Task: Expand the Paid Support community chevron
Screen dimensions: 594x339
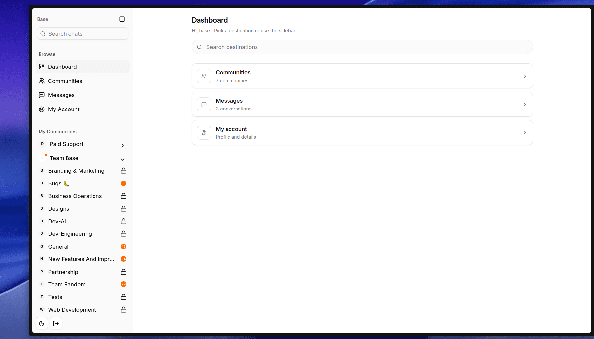Action: tap(123, 145)
